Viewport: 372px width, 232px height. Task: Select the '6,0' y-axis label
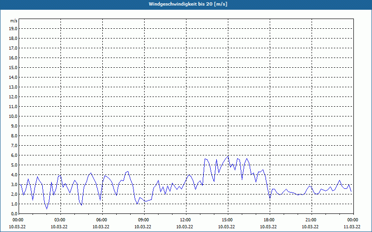pyautogui.click(x=14, y=155)
